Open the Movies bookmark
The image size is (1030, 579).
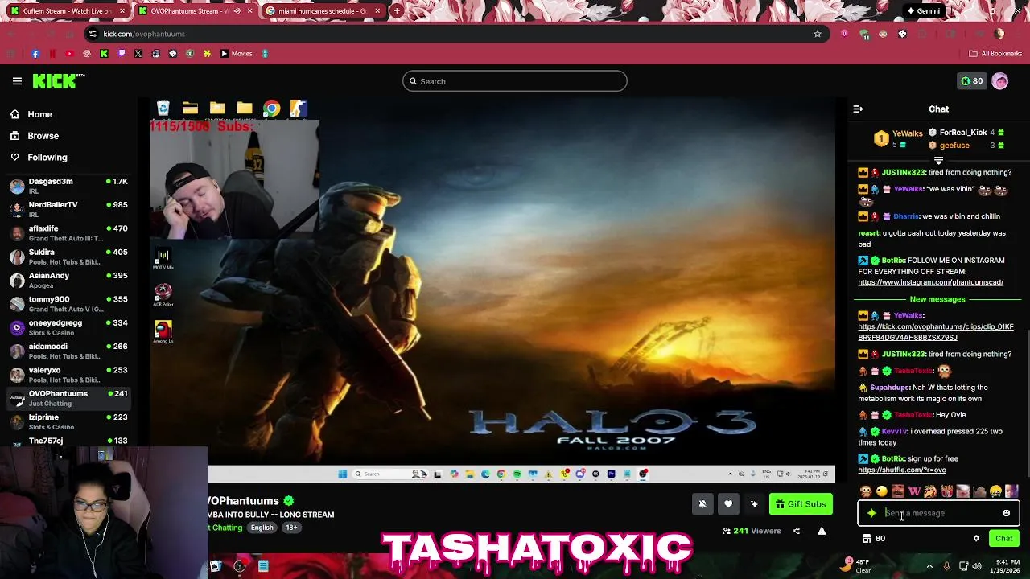(x=236, y=54)
